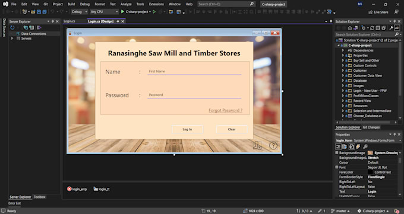
Task: Click the Forgot Password link
Action: tap(225, 110)
